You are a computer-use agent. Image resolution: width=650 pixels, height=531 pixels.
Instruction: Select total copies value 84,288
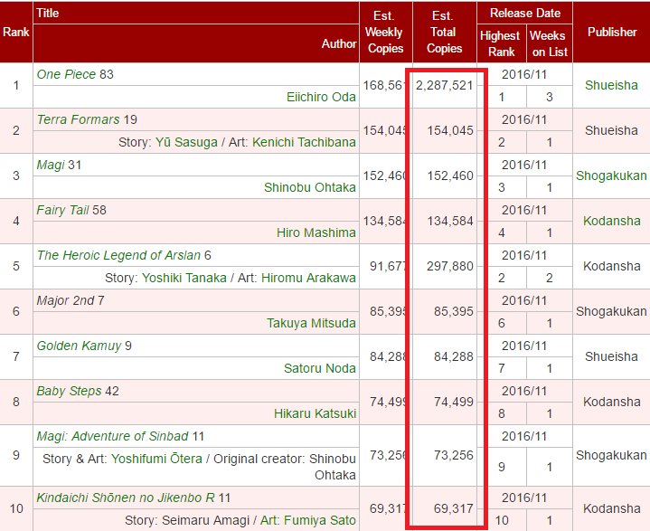pyautogui.click(x=454, y=356)
